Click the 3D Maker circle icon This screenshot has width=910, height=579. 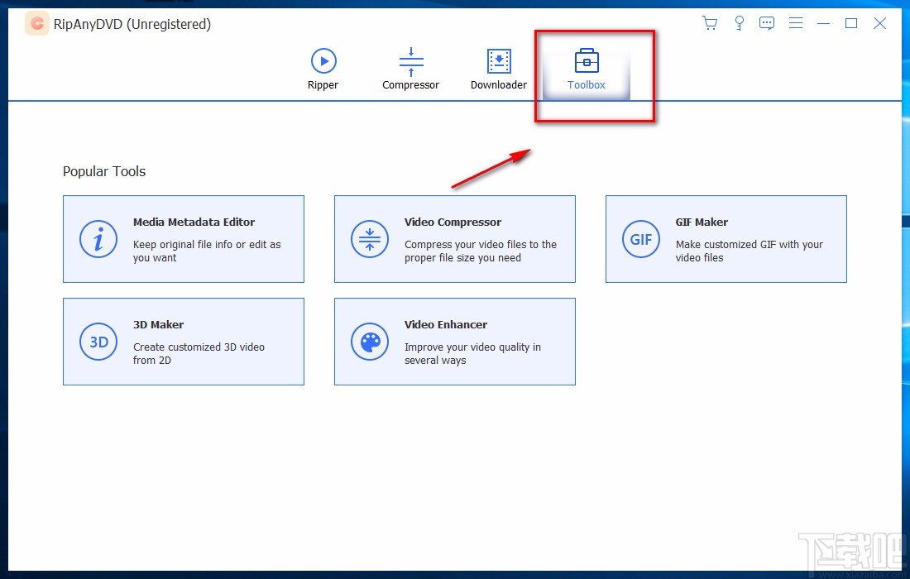[x=98, y=342]
